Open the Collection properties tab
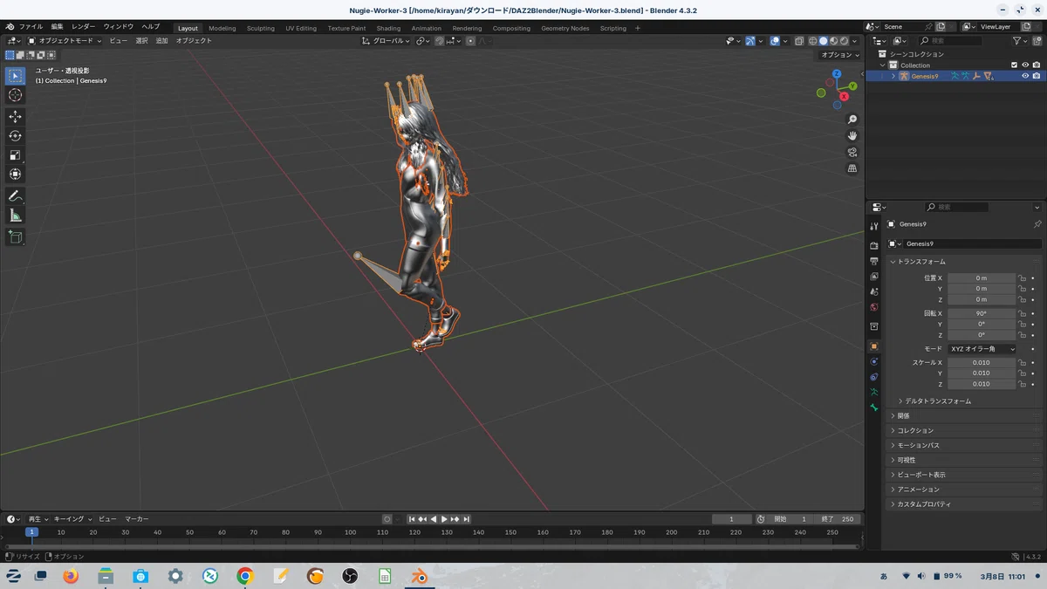 click(873, 326)
